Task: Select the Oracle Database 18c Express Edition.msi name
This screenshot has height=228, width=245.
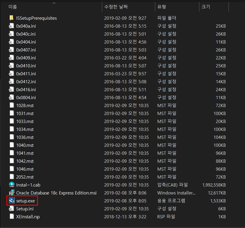Action: pos(57,193)
